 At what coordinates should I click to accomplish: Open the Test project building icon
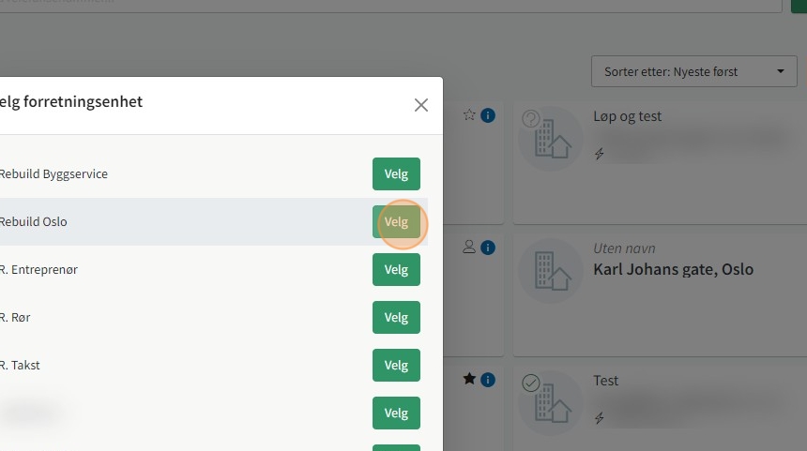pyautogui.click(x=550, y=402)
